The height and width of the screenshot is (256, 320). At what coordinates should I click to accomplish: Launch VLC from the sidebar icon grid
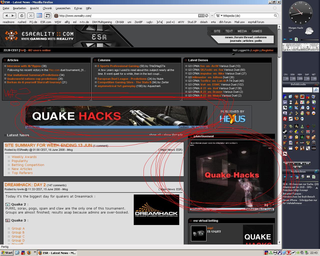coord(296,102)
